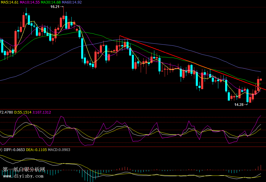Click the MA5:14.61 indicator label
Image resolution: width=266 pixels, height=182 pixels.
pos(9,2)
